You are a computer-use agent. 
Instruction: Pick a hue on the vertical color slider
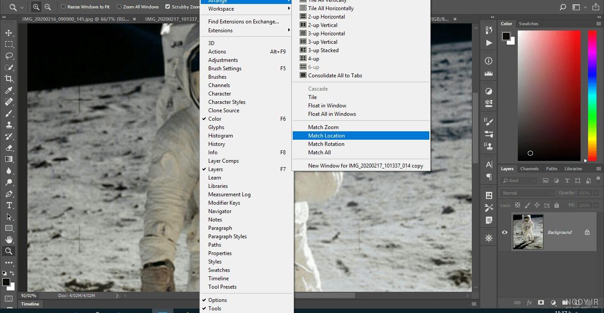[592, 95]
